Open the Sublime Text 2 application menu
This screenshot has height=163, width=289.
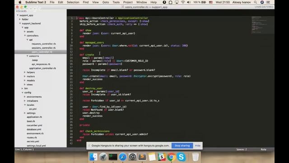[x=36, y=2]
